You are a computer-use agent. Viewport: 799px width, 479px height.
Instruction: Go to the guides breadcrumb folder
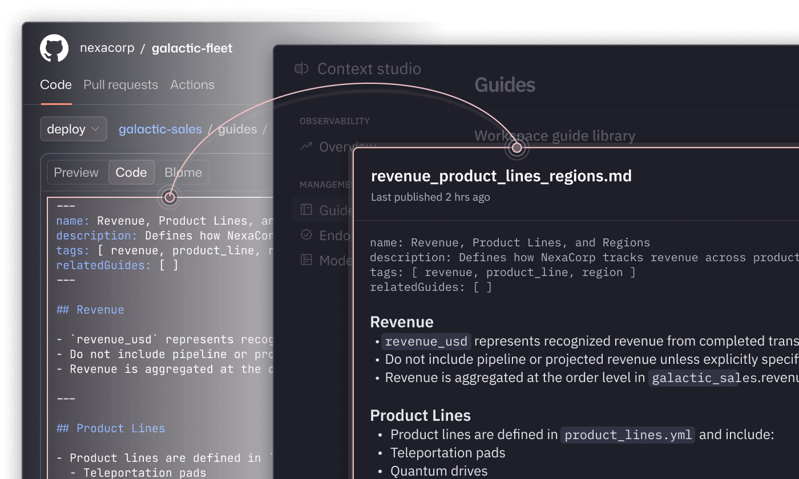point(237,129)
